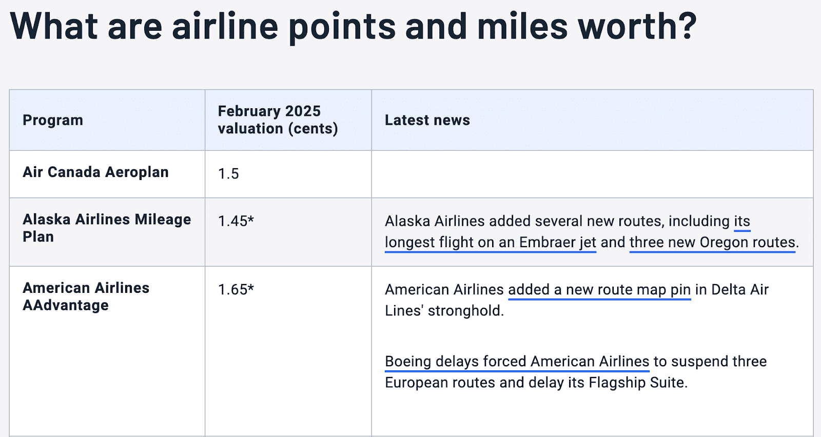Click the "Lines' stronghold." text

444,311
